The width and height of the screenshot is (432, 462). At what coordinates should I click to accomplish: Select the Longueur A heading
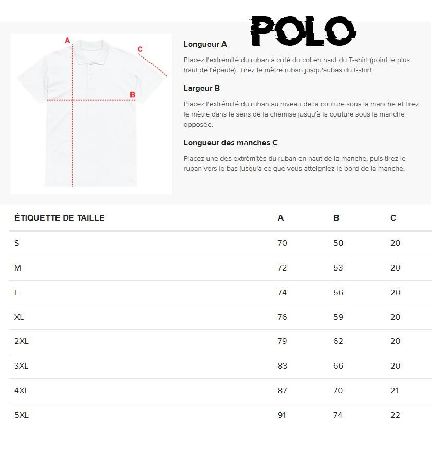click(205, 44)
